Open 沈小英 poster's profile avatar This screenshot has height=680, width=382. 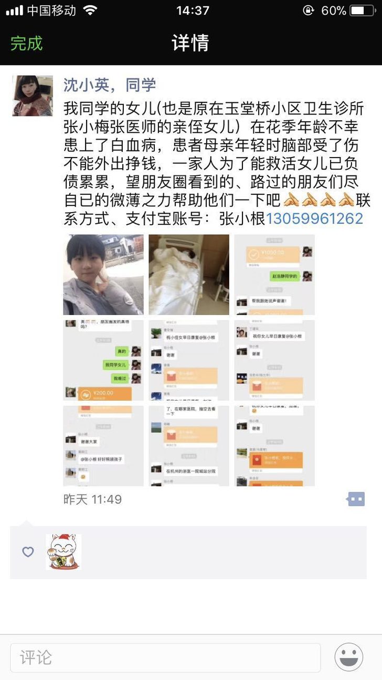point(33,96)
